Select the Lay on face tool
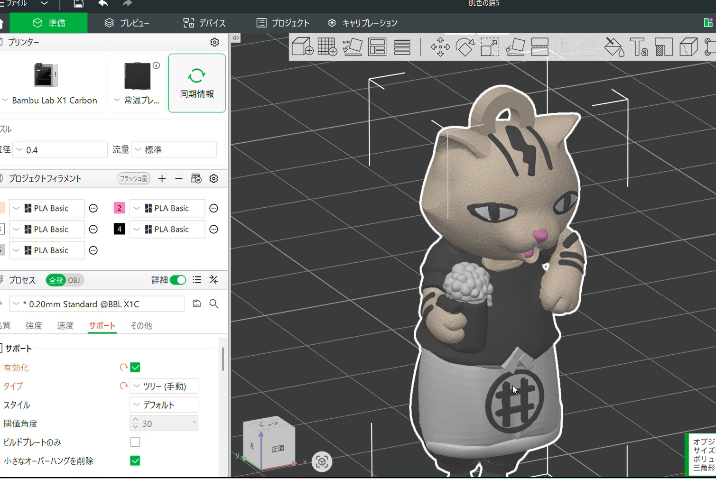The image size is (716, 479). 515,47
